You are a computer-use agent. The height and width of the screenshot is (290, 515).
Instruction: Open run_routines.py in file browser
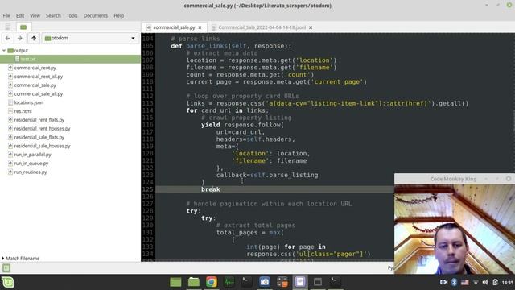31,172
